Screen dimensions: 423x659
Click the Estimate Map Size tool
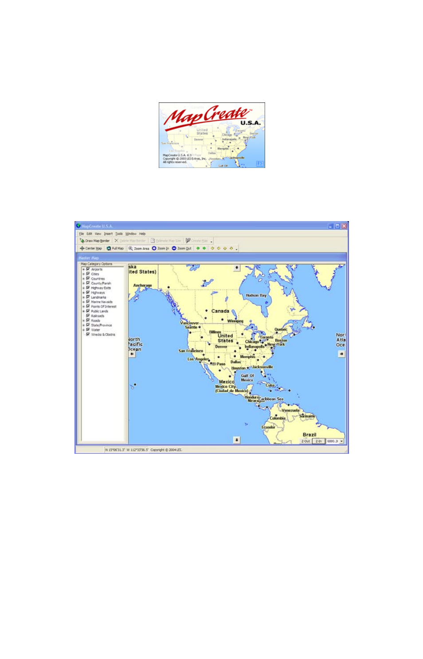(x=166, y=241)
